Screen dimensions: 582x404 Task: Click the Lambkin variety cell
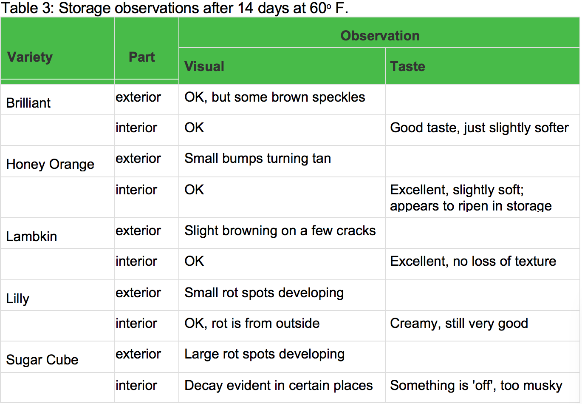pos(31,236)
